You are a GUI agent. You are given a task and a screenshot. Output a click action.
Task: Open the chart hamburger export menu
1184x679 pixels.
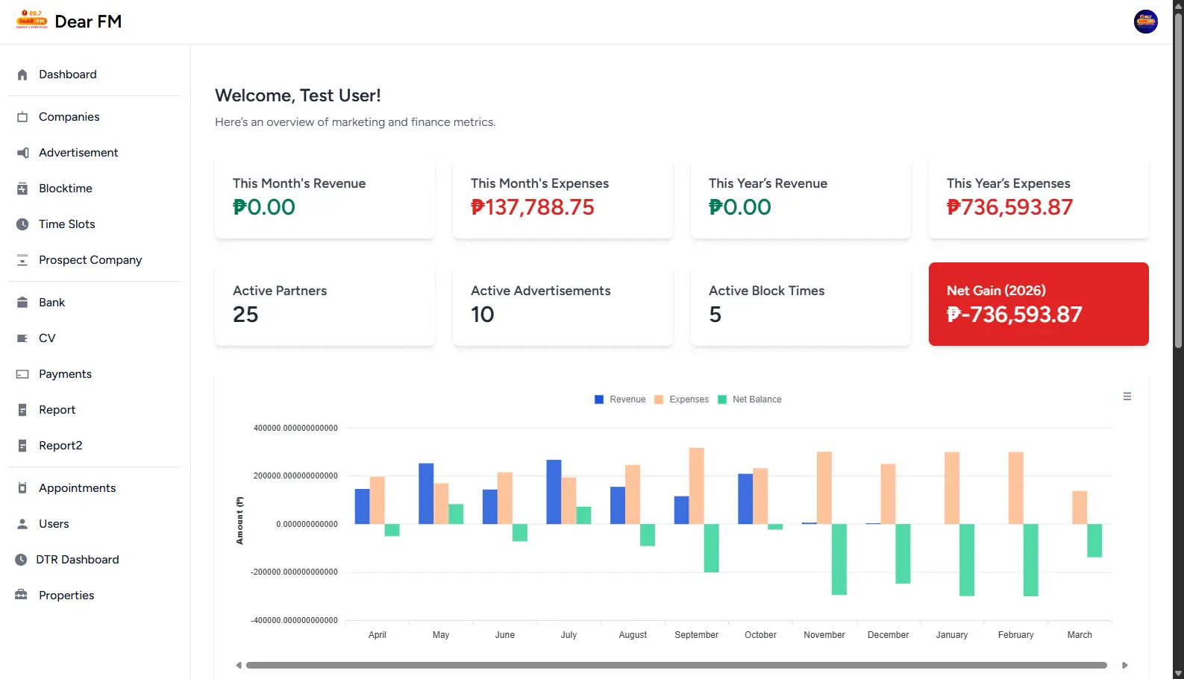pos(1127,397)
